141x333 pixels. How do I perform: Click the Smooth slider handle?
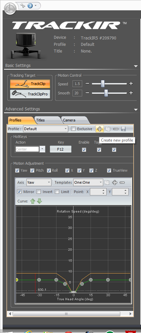pyautogui.click(x=106, y=93)
